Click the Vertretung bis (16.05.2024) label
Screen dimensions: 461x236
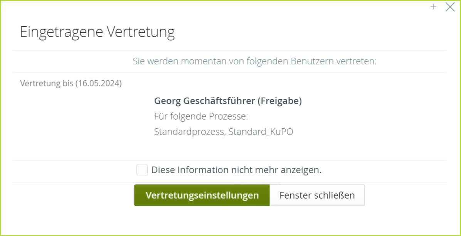pyautogui.click(x=71, y=83)
